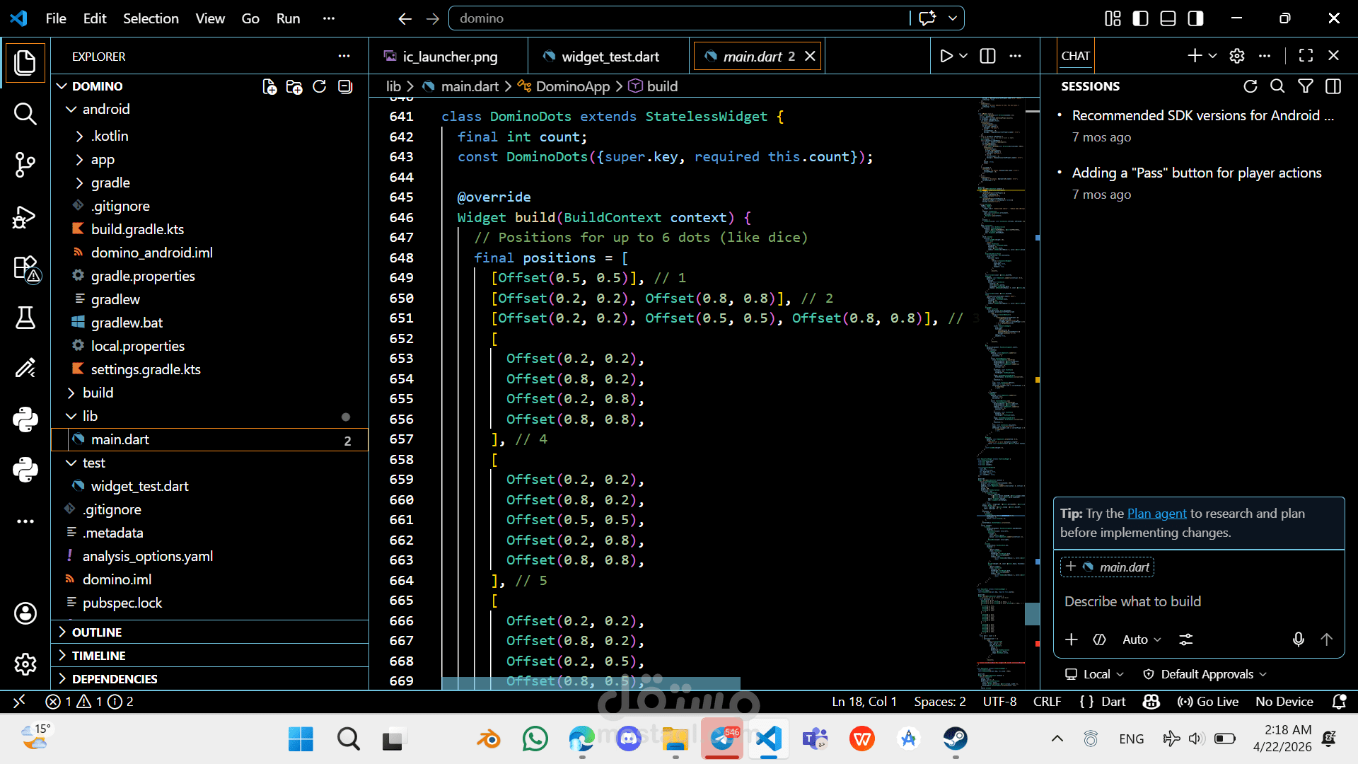
Task: Click New File icon in Explorer
Action: (x=269, y=86)
